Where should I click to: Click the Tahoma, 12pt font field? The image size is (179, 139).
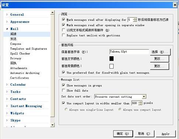coord(129,52)
